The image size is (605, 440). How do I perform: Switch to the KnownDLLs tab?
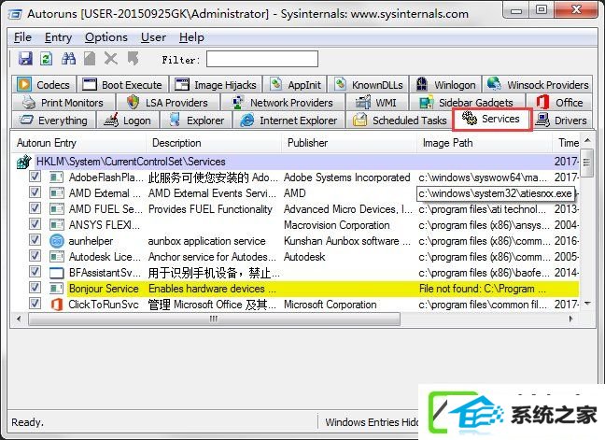point(369,84)
